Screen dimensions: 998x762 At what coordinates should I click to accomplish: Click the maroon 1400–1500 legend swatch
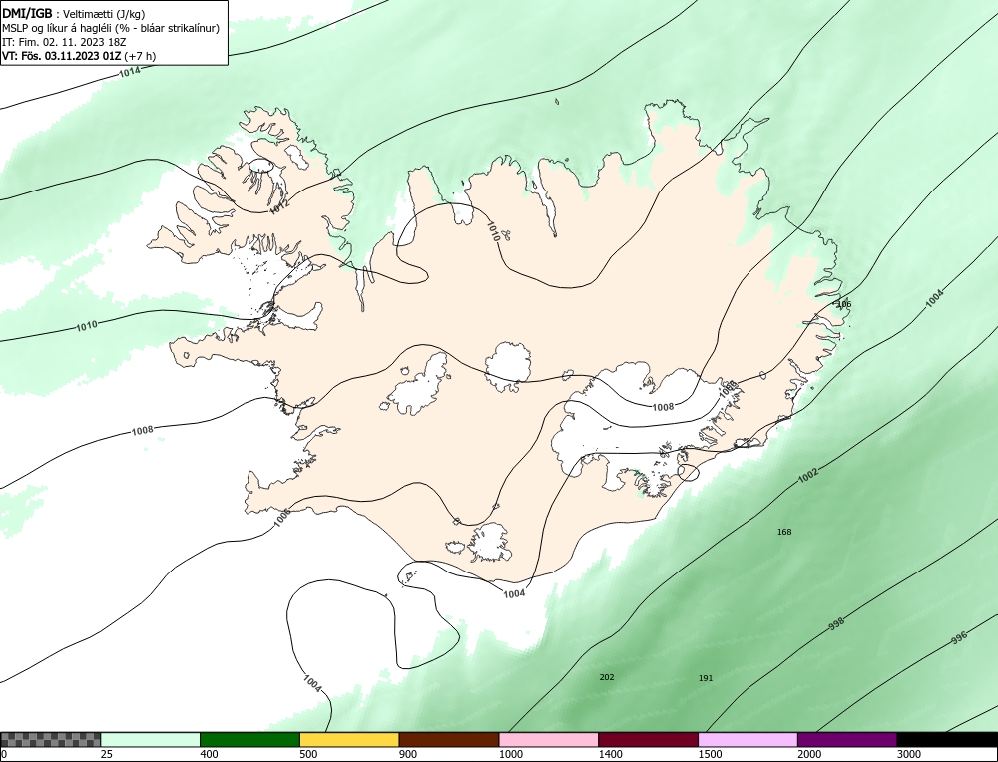click(648, 739)
